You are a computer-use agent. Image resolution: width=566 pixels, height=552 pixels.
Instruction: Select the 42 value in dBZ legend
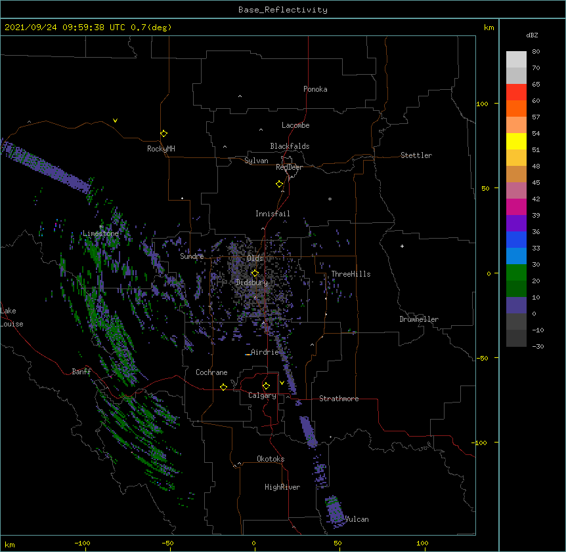coord(536,199)
